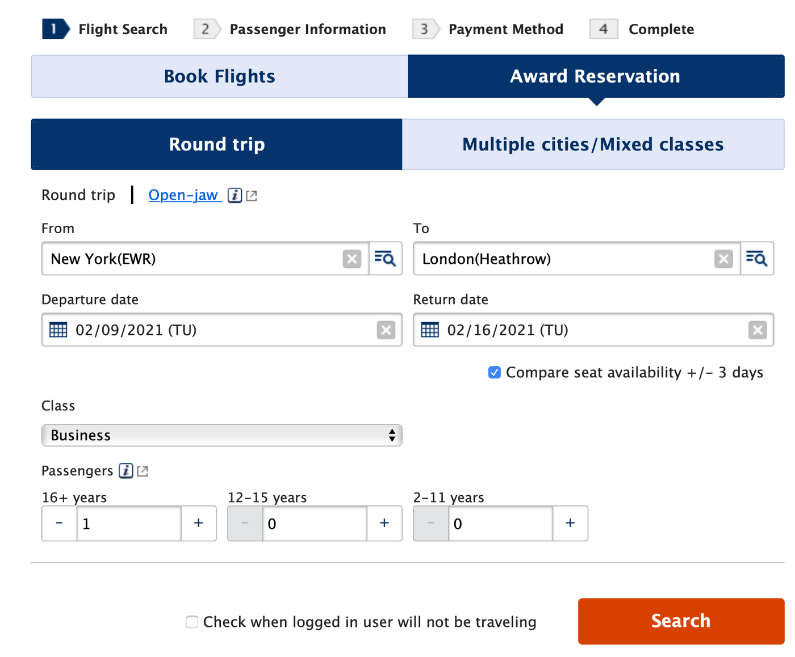
Task: Decrease the 16+ years passenger count
Action: coord(59,523)
